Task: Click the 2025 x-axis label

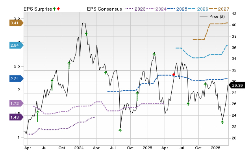Action: [147, 148]
